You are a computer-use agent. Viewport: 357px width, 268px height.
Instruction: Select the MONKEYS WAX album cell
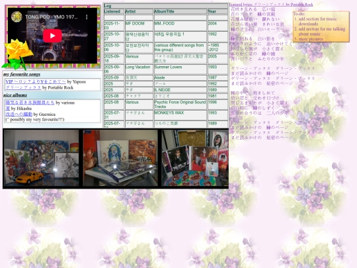pyautogui.click(x=180, y=115)
